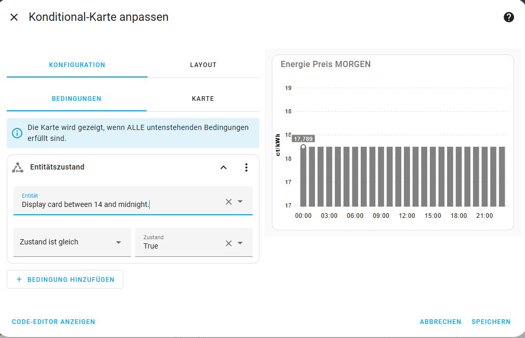Screen dimensions: 525x338
Task: Open the three-dot menu of Entitätszustand
Action: 246,167
